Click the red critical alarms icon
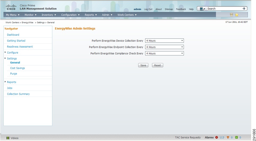 pos(217,137)
